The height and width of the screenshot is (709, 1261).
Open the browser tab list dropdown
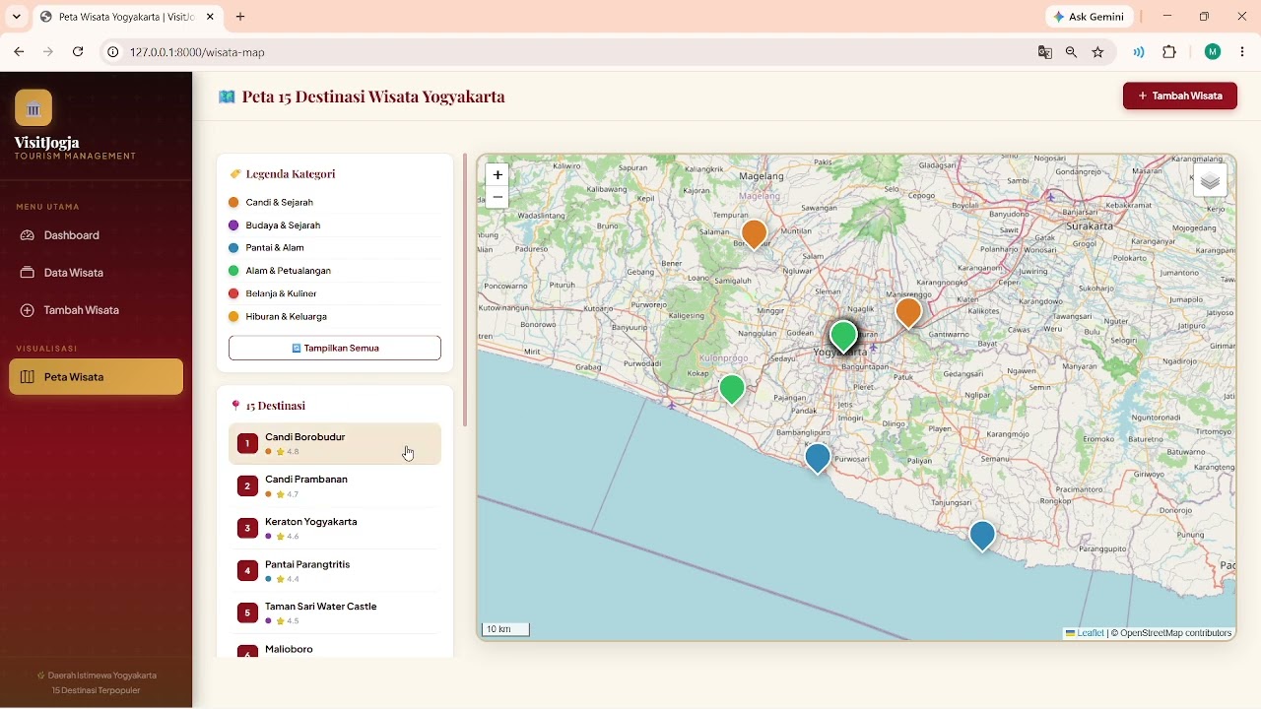tap(16, 17)
